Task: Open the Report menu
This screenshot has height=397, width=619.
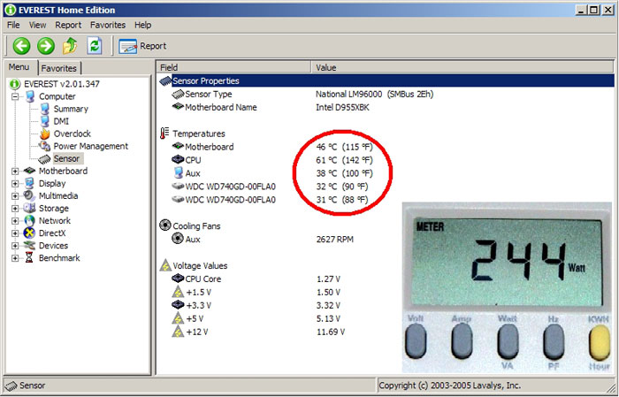Action: tap(68, 25)
